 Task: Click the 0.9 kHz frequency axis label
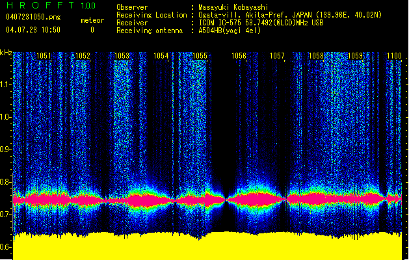tap(5, 149)
